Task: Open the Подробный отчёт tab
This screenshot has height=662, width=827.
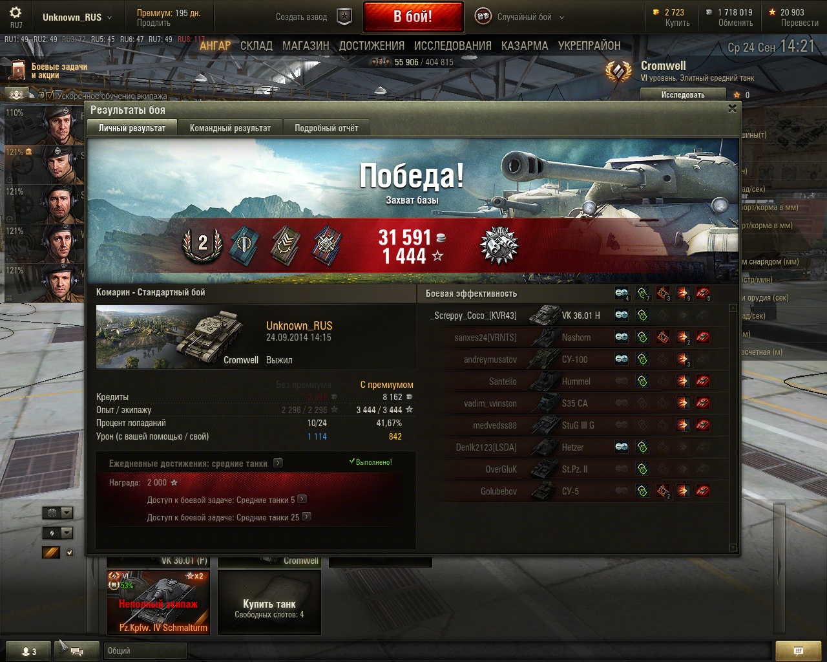Action: coord(326,128)
